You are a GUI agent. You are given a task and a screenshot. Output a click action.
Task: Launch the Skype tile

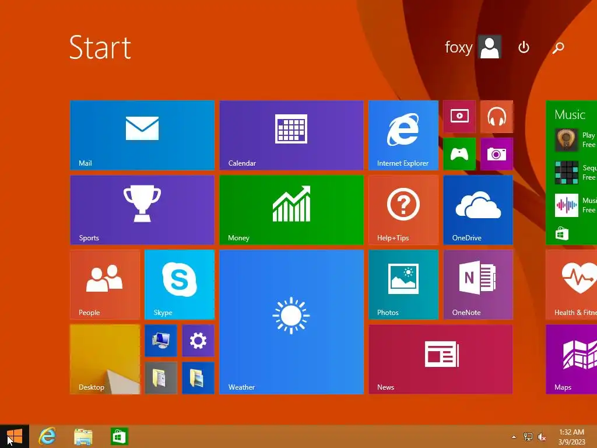[x=180, y=285]
